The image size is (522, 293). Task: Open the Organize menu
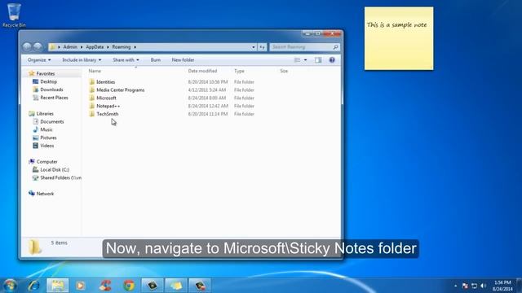pos(39,60)
